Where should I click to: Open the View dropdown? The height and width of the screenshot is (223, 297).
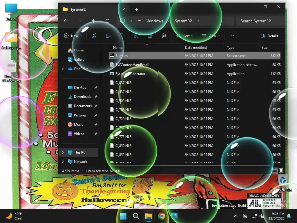(211, 36)
